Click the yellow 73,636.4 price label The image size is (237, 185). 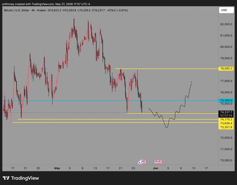point(226,123)
